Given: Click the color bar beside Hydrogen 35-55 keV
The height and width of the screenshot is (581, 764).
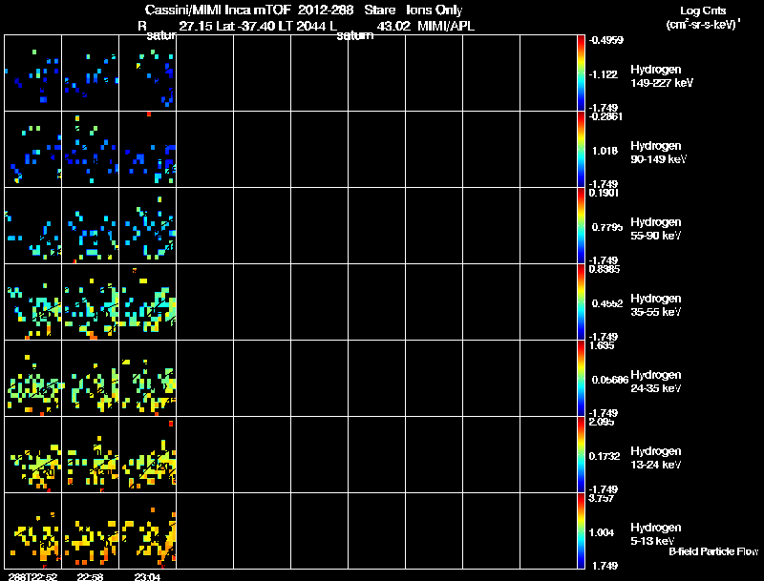Looking at the screenshot, I should pyautogui.click(x=581, y=302).
